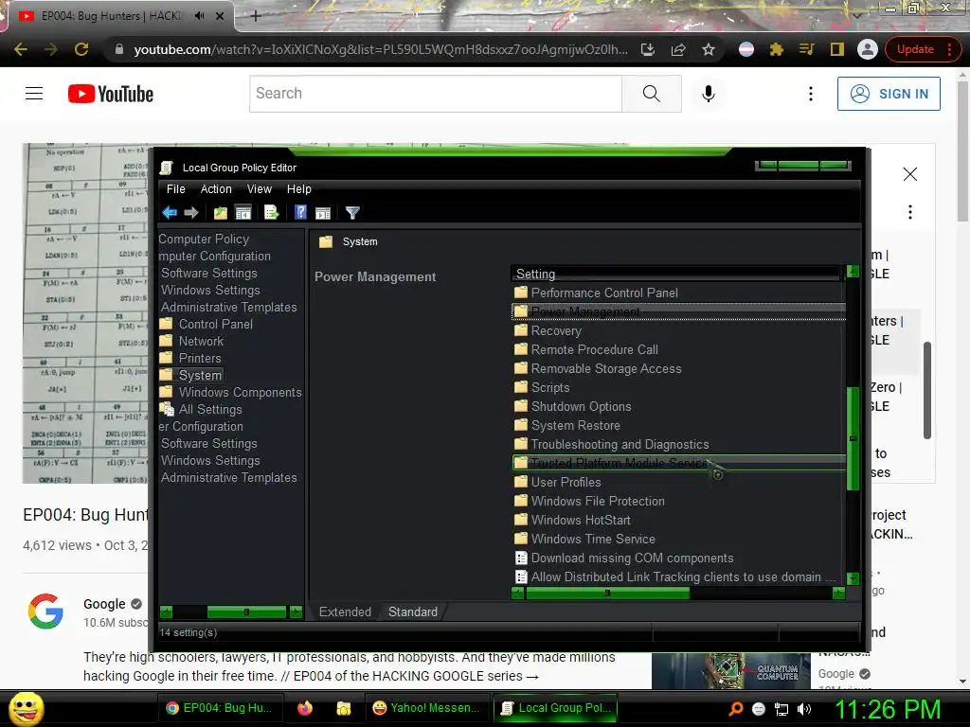Select Computer Policy root node
Screen dimensions: 970x727
[204, 239]
